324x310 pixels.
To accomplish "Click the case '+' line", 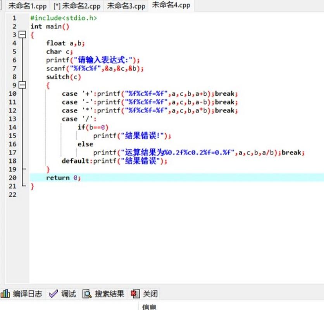I will tap(150, 94).
